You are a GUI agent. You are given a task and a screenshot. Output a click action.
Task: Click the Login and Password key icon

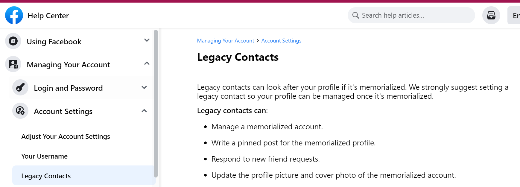click(x=20, y=87)
